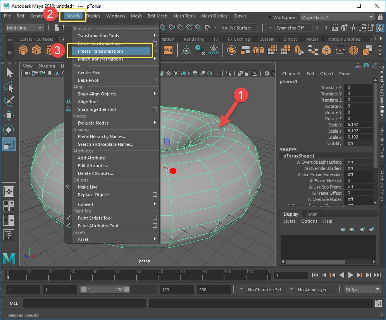Click the layer editor horizontal scrollbar
Viewport: 386px width, 320px height.
(x=315, y=261)
